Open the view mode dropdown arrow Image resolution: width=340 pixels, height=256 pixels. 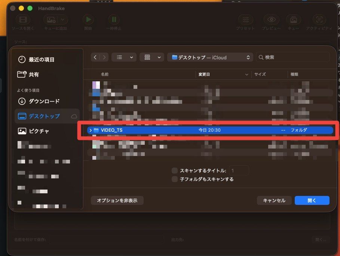tap(131, 57)
